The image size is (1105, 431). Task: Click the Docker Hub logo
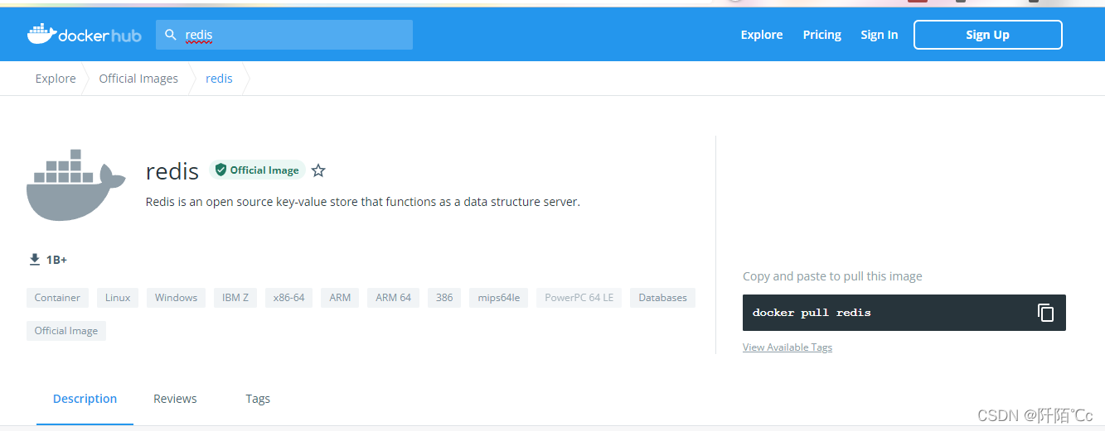pos(84,34)
